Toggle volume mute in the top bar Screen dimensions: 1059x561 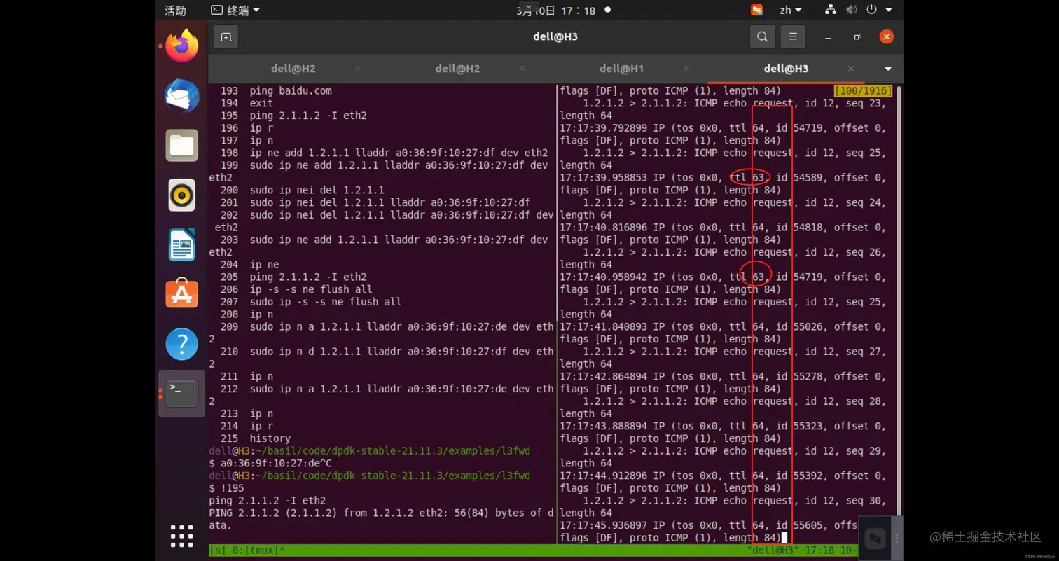click(x=851, y=10)
